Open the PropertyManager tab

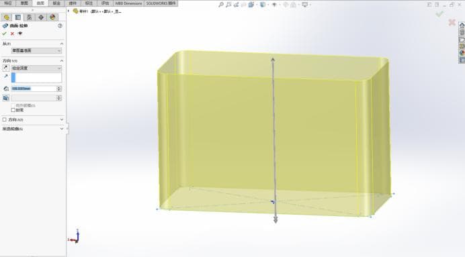coord(17,17)
